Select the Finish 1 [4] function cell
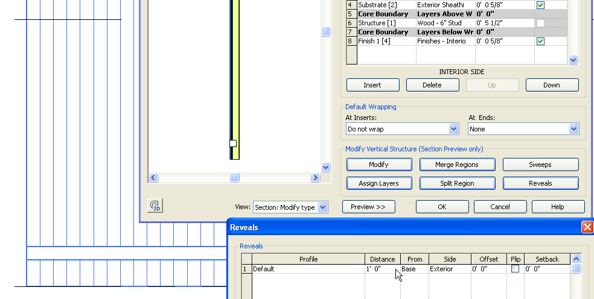This screenshot has height=299, width=594. pyautogui.click(x=386, y=41)
